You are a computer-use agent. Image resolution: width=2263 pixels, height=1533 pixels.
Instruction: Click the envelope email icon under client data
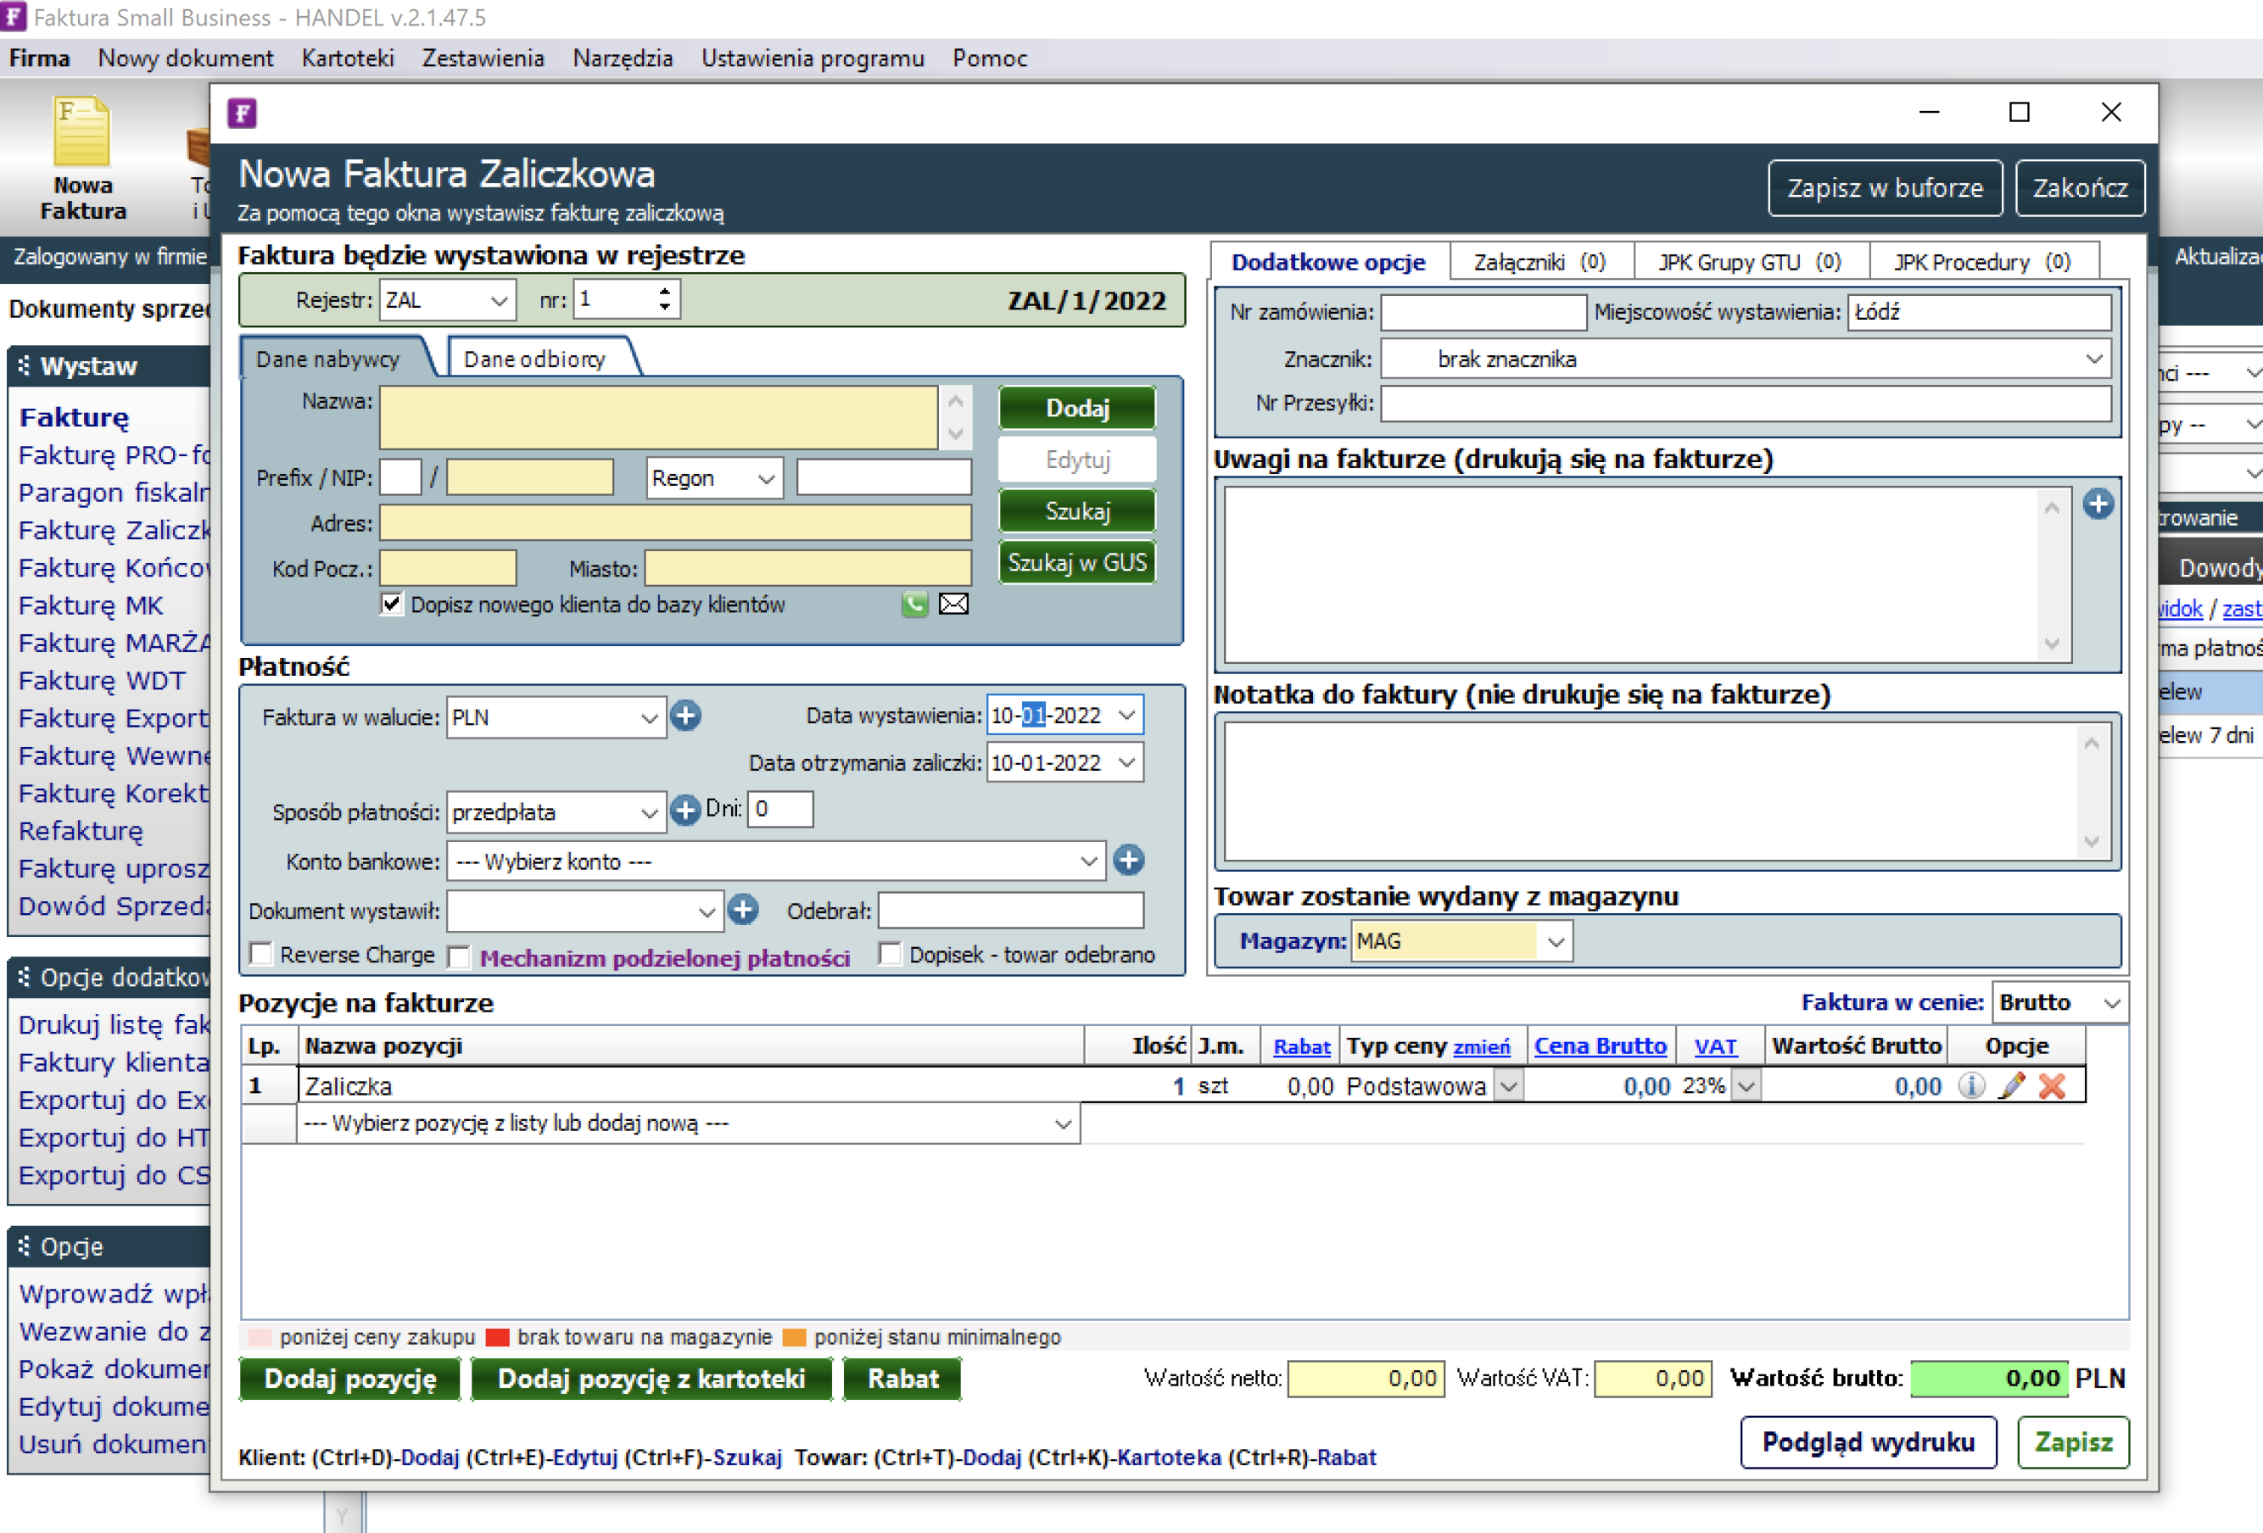coord(953,605)
